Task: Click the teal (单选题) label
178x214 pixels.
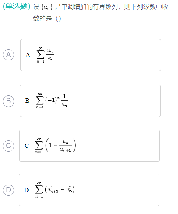Action: (x=17, y=6)
